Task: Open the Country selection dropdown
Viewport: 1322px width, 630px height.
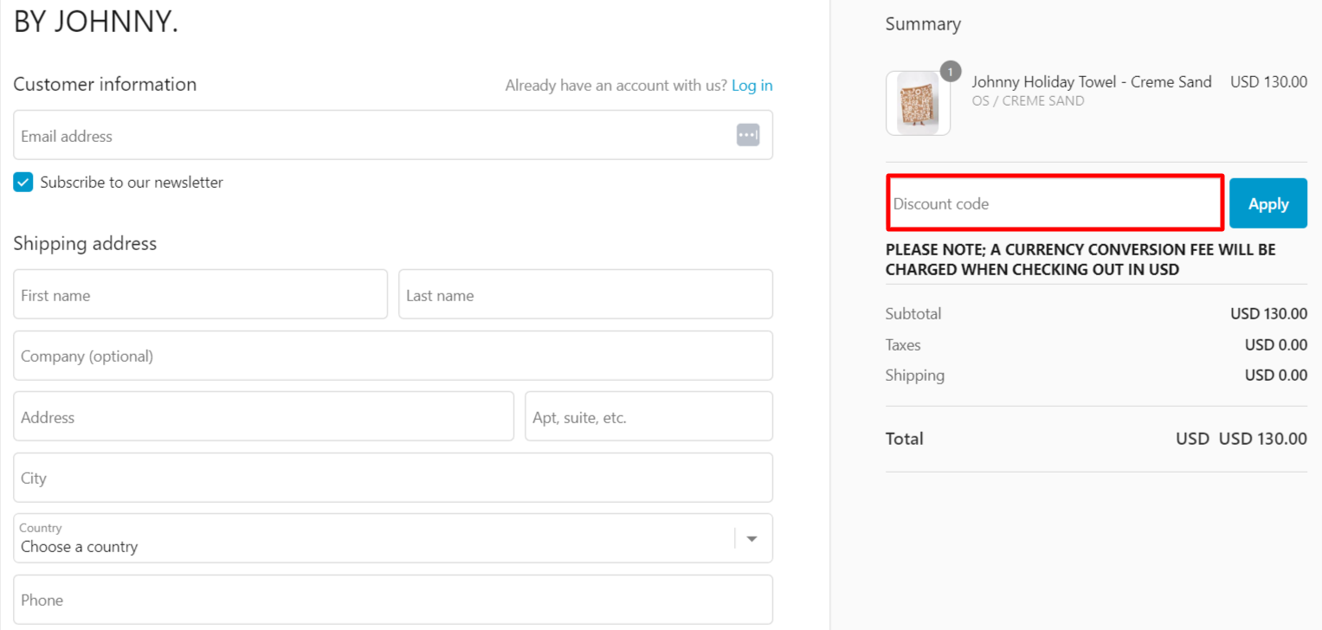Action: 372,538
